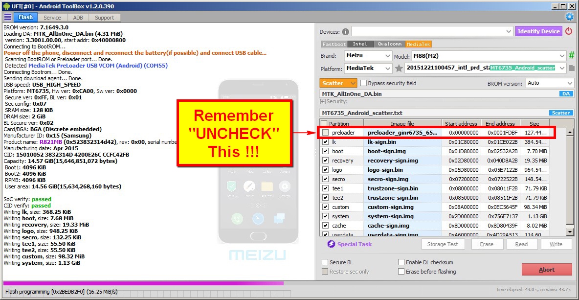Enable Erase before flashing checkbox

401,272
